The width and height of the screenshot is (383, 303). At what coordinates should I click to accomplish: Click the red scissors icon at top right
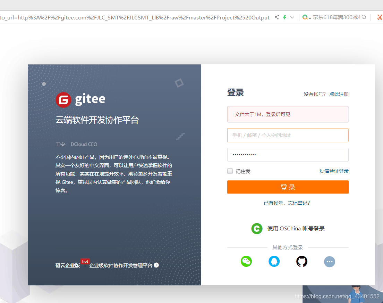click(x=380, y=17)
